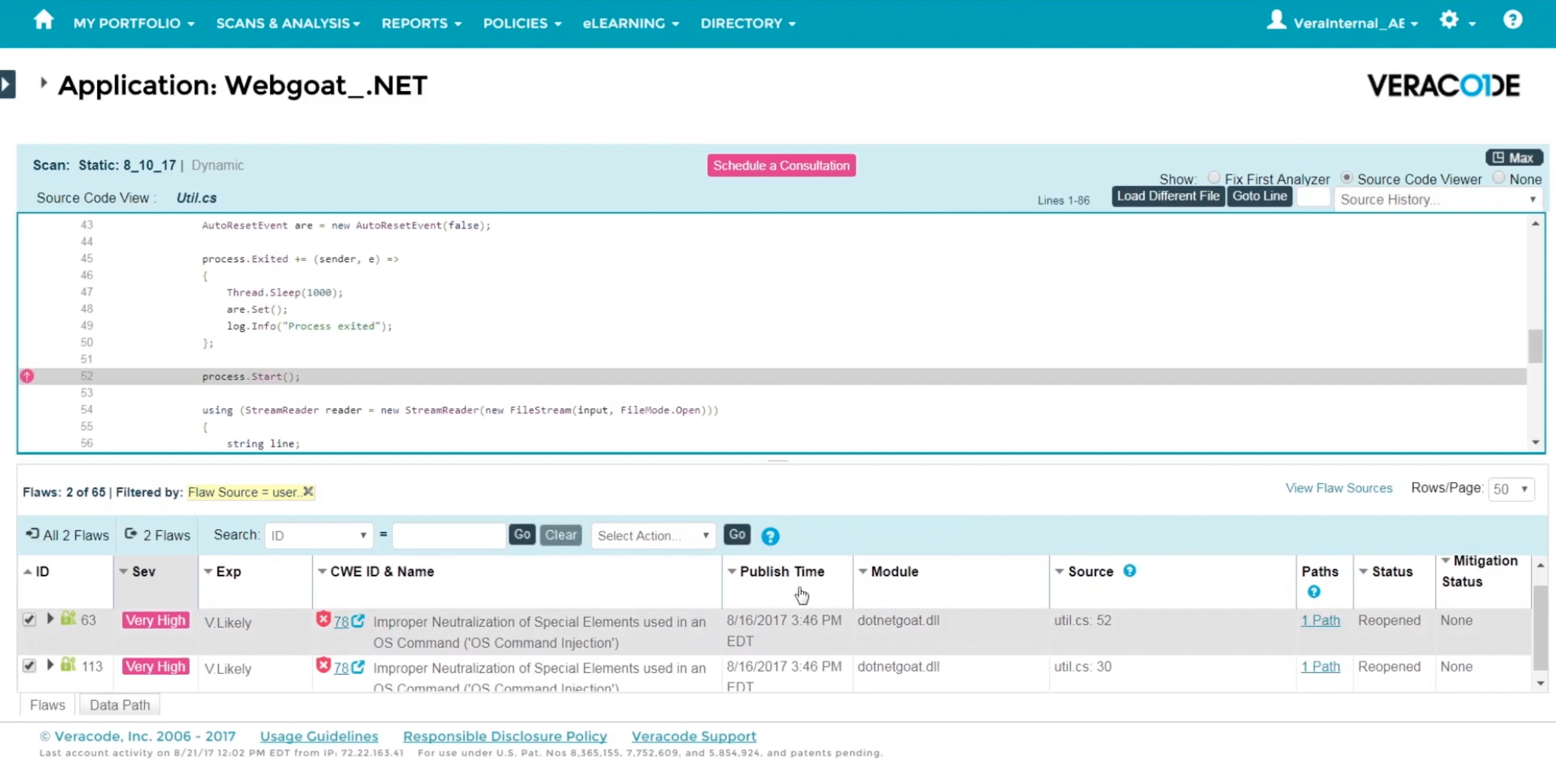This screenshot has height=761, width=1556.
Task: Click the flaw expand arrow on row 113
Action: click(50, 665)
